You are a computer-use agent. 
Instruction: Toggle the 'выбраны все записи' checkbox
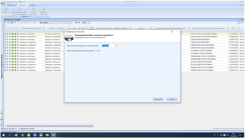coord(19,129)
